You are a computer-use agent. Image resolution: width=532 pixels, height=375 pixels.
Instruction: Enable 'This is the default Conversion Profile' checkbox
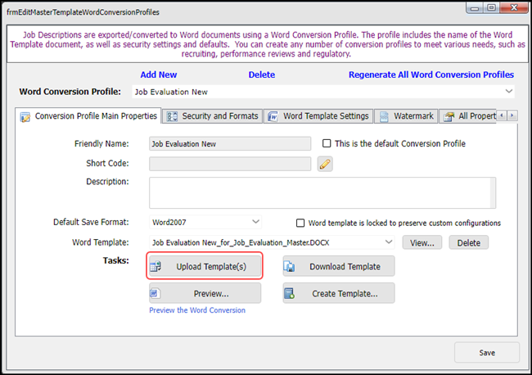click(x=327, y=143)
